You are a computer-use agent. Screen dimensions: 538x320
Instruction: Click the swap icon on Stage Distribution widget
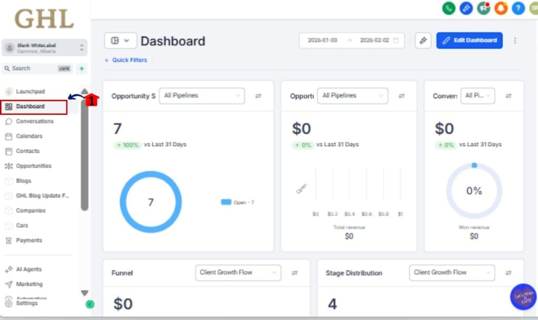509,273
